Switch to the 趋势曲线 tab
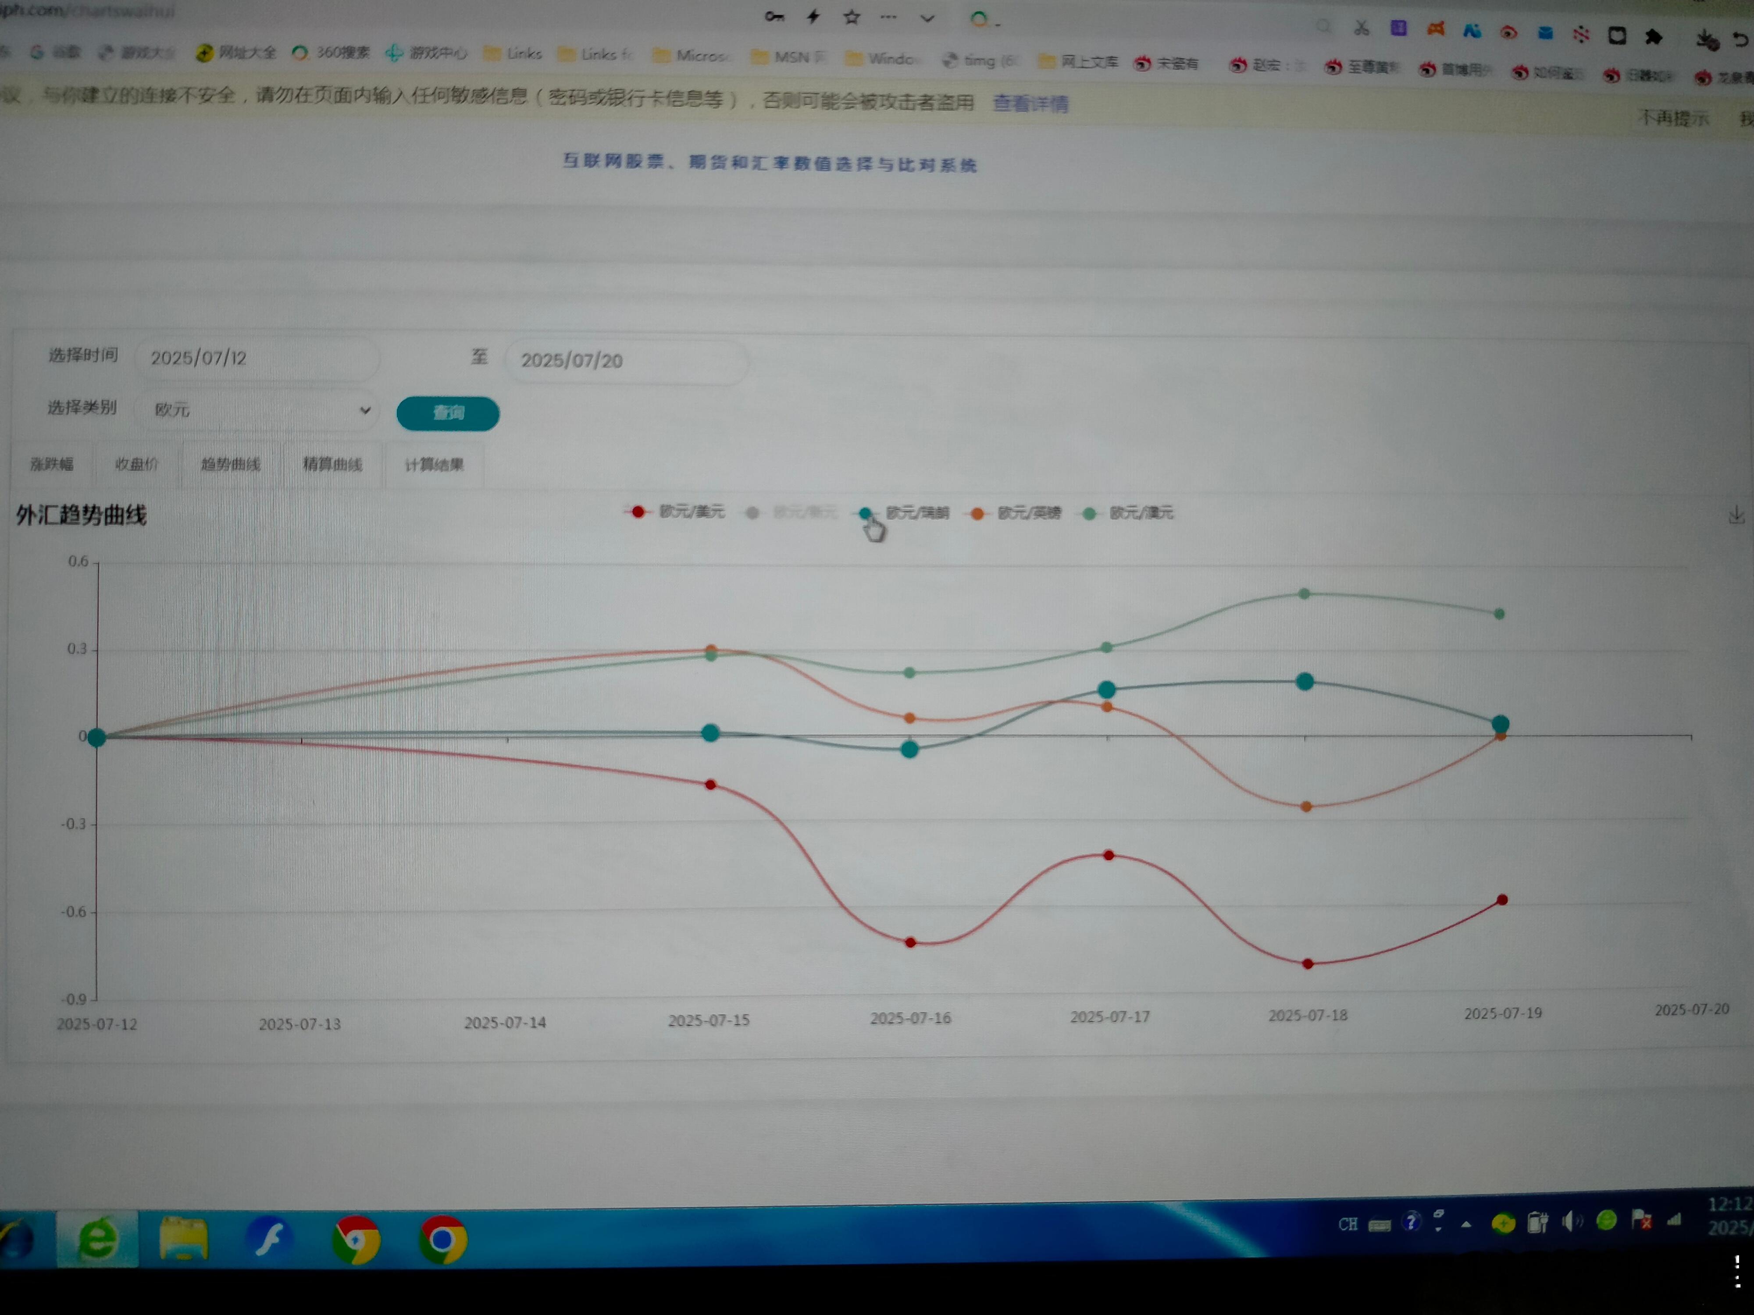 point(231,464)
